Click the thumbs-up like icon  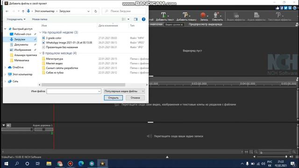tap(277, 8)
